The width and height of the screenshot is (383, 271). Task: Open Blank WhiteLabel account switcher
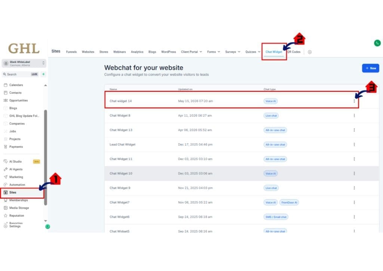point(24,64)
